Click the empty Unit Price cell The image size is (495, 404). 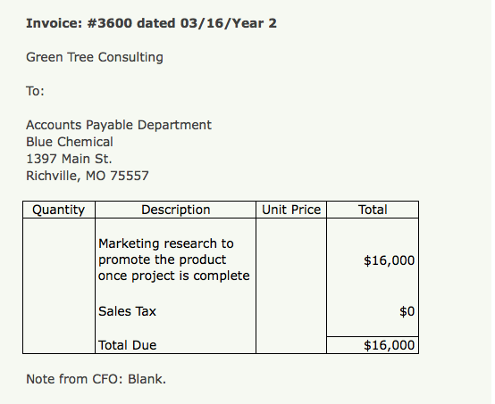[291, 285]
